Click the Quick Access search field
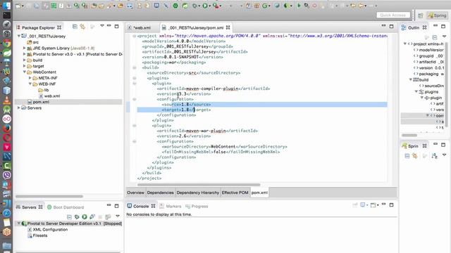Viewport: 451px width, 253px height. click(393, 15)
